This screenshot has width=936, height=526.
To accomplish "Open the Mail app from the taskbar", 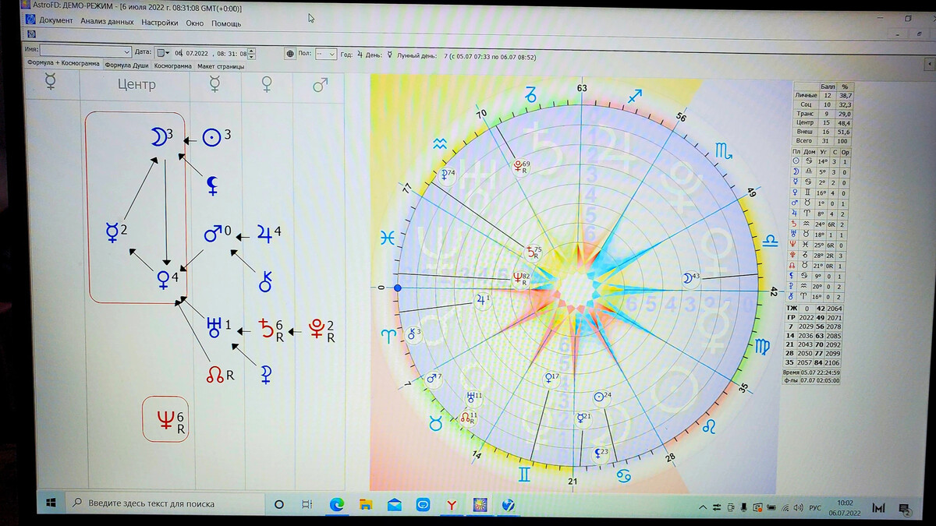I will 394,505.
